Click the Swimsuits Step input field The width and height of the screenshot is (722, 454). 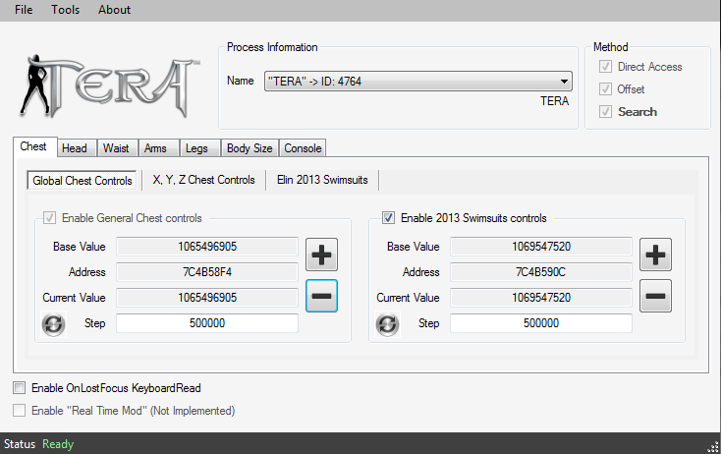coord(540,323)
